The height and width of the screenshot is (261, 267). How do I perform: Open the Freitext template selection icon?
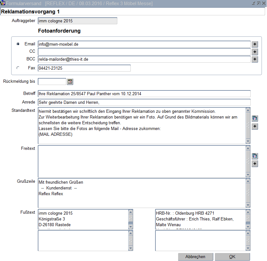pos(255,156)
